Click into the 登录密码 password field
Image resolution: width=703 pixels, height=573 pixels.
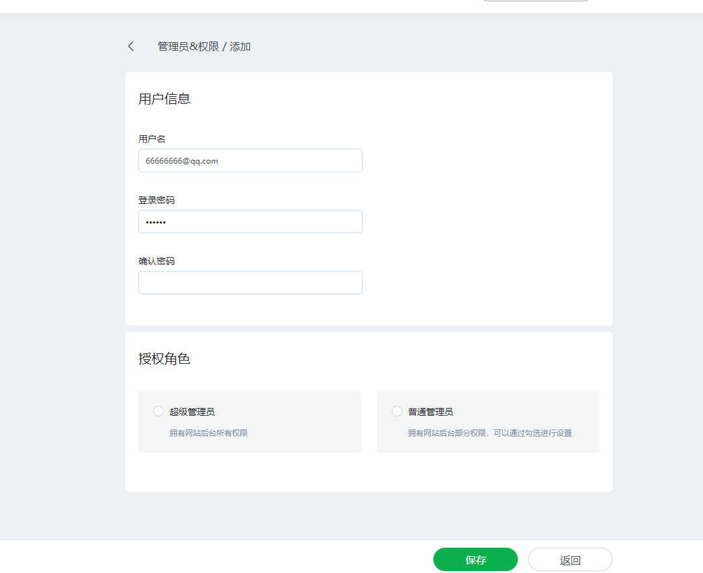pyautogui.click(x=250, y=222)
